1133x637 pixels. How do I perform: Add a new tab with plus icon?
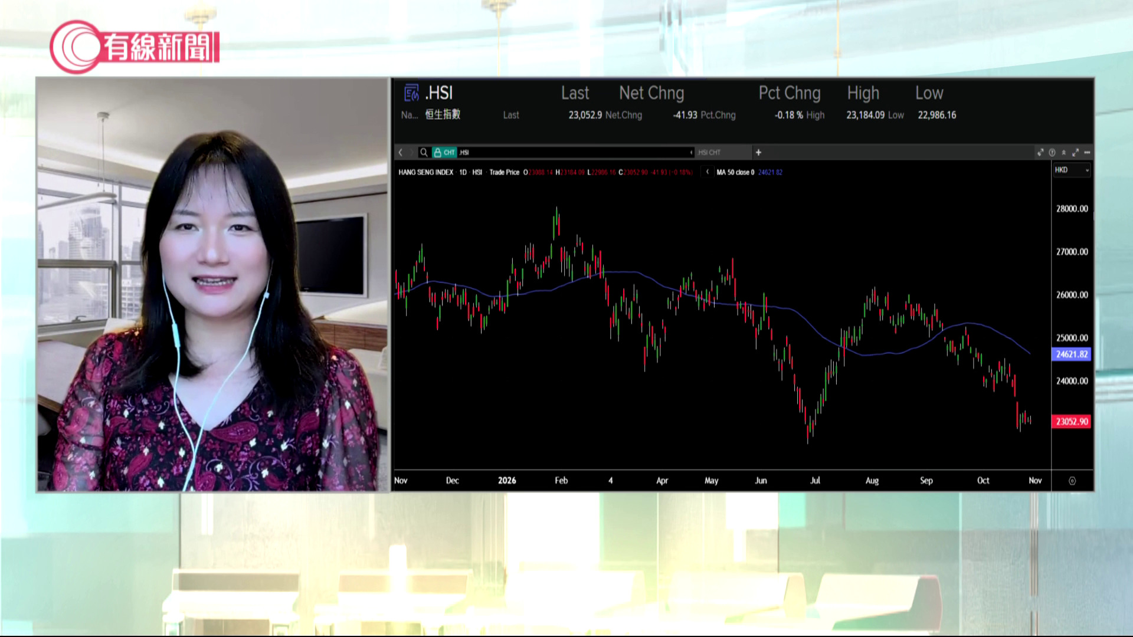tap(758, 152)
